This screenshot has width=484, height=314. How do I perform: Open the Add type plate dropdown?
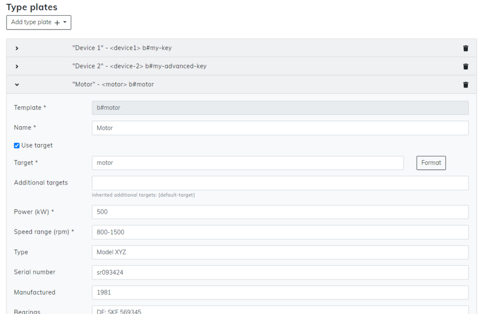pyautogui.click(x=39, y=23)
